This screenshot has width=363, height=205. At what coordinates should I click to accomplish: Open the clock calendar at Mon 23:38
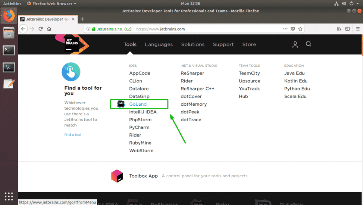(190, 4)
